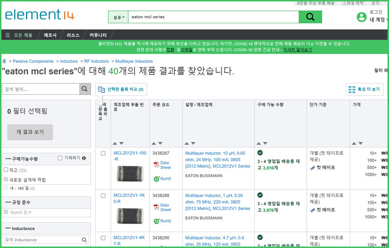This screenshot has width=389, height=248.
Task: Toggle the RoHS 준수 checkbox
Action: click(x=6, y=212)
